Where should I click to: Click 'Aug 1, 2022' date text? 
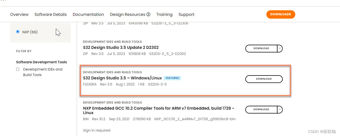(x=125, y=84)
